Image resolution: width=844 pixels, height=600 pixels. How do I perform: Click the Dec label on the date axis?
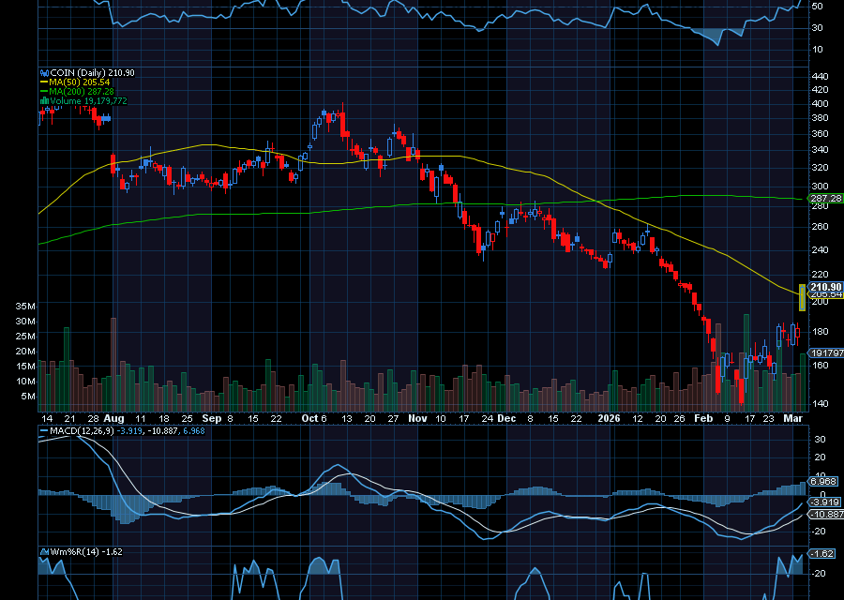506,419
